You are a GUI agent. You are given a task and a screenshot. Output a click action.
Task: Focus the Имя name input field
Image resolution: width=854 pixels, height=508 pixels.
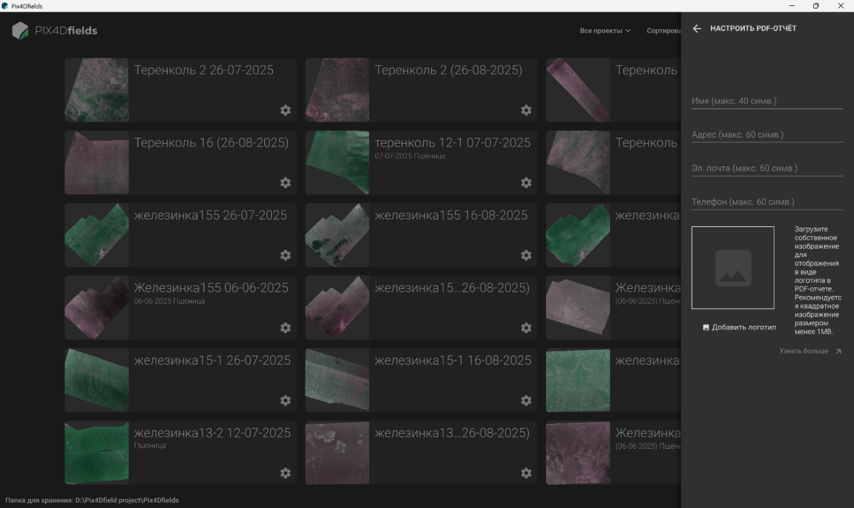(x=767, y=101)
